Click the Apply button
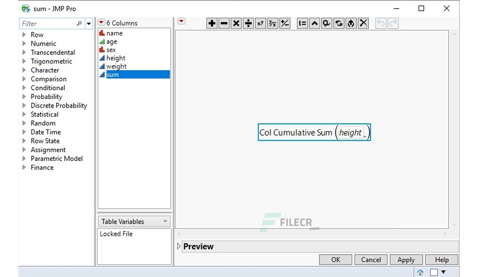 (406, 260)
